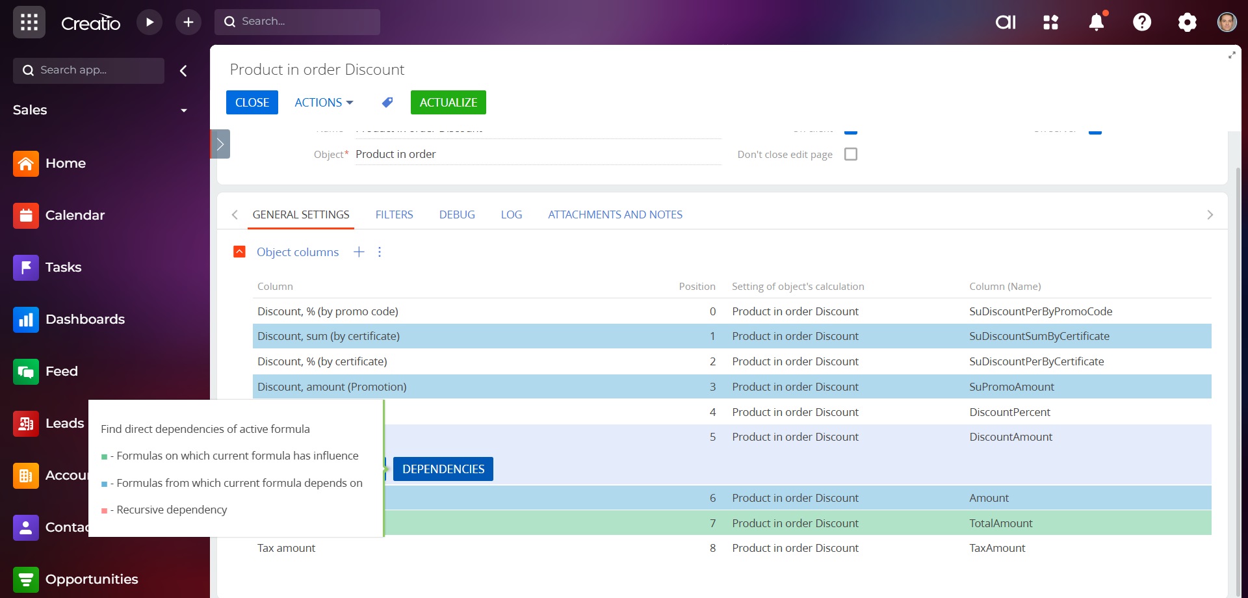Click the tag icon next to Actions
This screenshot has width=1248, height=598.
[x=387, y=103]
